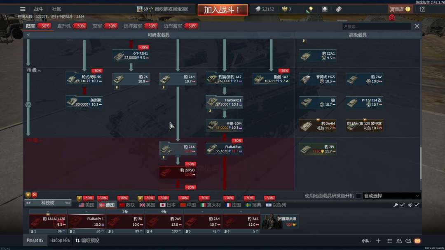Viewport: 445px width, 250px height.
Task: Open the orange mail inbox icon
Action: click(x=417, y=241)
